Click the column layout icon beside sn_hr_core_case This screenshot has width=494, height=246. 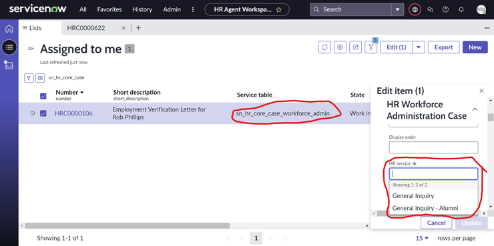[x=39, y=78]
